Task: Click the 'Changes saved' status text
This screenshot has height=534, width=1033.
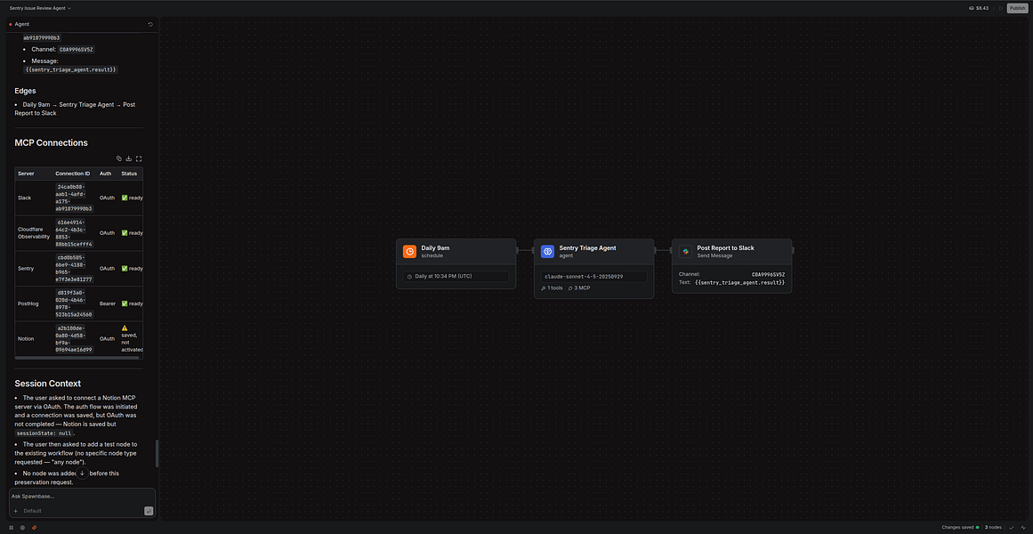Action: 958,528
